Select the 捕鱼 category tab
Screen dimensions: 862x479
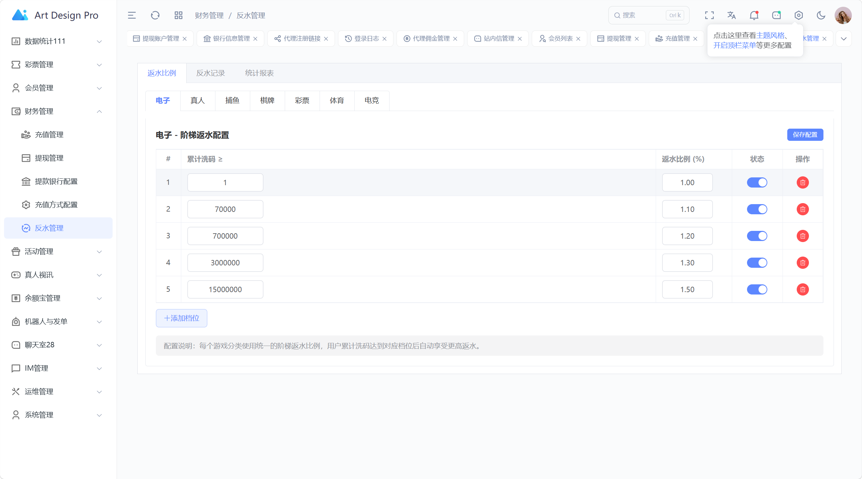232,101
